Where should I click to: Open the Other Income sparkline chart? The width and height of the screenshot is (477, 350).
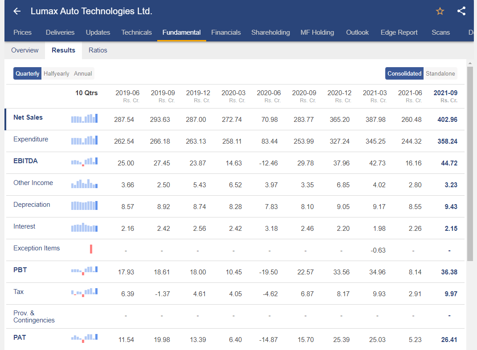[x=84, y=184]
